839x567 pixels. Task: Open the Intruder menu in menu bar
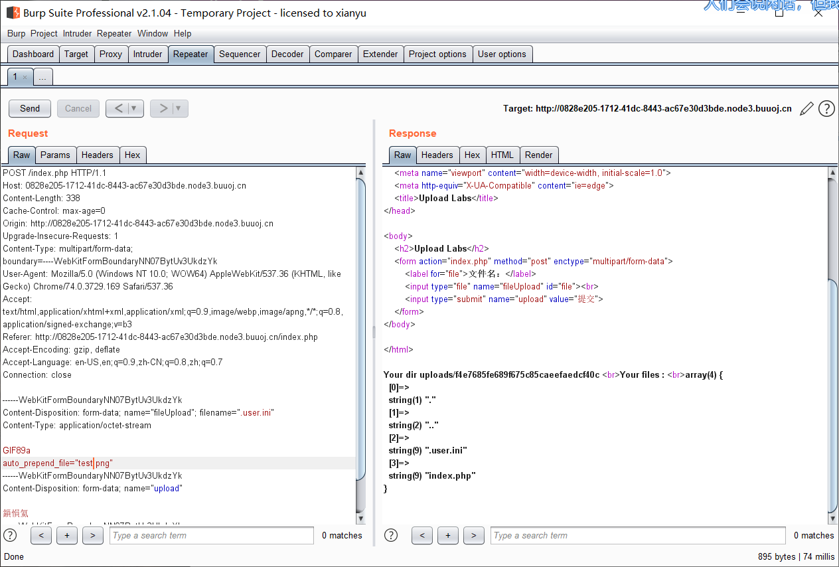77,33
